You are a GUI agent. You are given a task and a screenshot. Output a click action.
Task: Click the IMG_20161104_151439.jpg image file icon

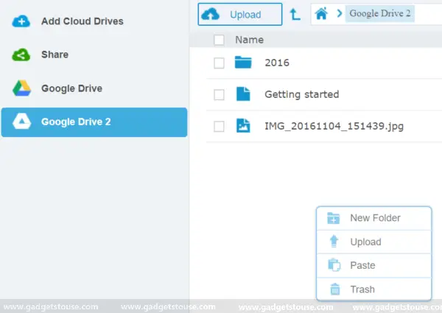tap(243, 126)
